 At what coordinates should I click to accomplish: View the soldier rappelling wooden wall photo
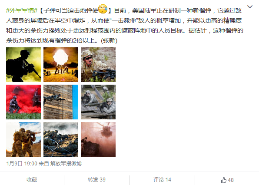tap(61, 102)
